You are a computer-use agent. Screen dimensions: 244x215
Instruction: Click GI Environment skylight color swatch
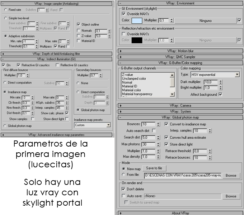coord(137,20)
